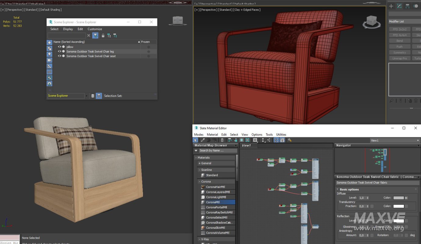Click the trash can icon in Slate toolbar

click(x=222, y=140)
